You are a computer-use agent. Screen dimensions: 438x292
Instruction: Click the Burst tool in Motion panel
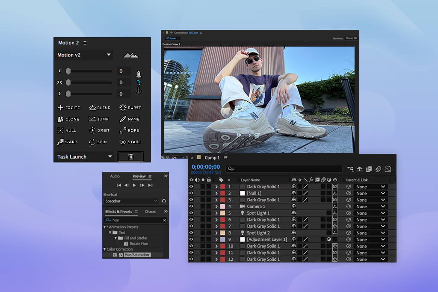[130, 107]
